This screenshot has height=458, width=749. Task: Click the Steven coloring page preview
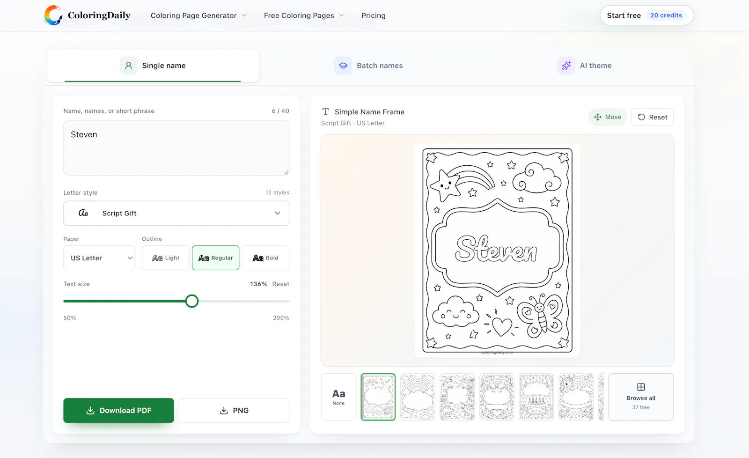(x=497, y=251)
